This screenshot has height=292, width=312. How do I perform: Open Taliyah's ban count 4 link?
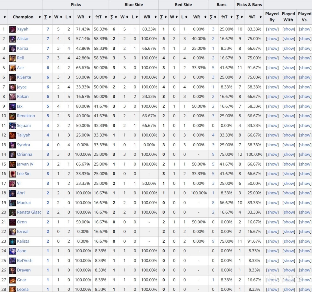(x=213, y=135)
